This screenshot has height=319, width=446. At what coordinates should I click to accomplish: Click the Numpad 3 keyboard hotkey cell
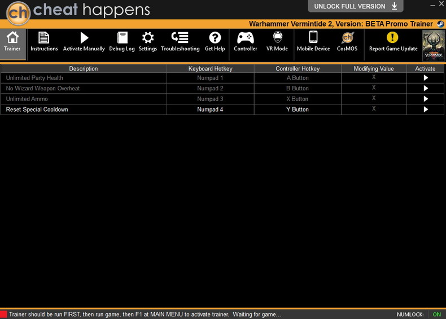pyautogui.click(x=210, y=99)
